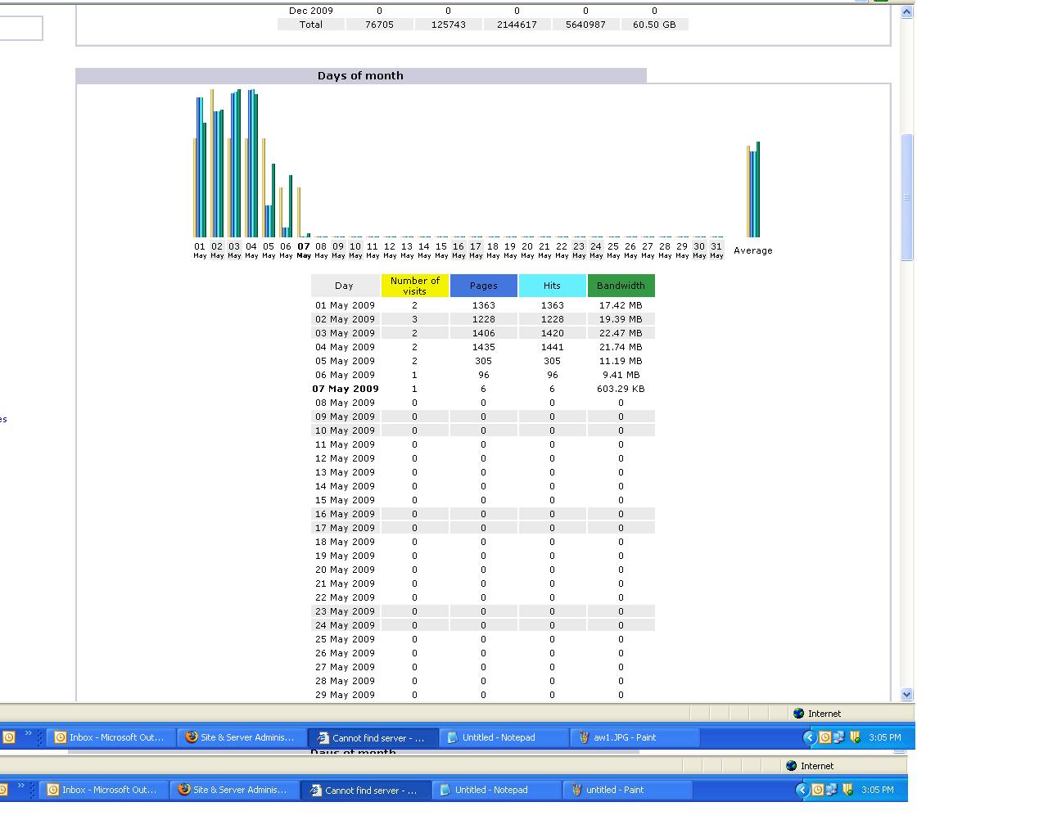
Task: Click the 'Day' column header
Action: click(345, 286)
